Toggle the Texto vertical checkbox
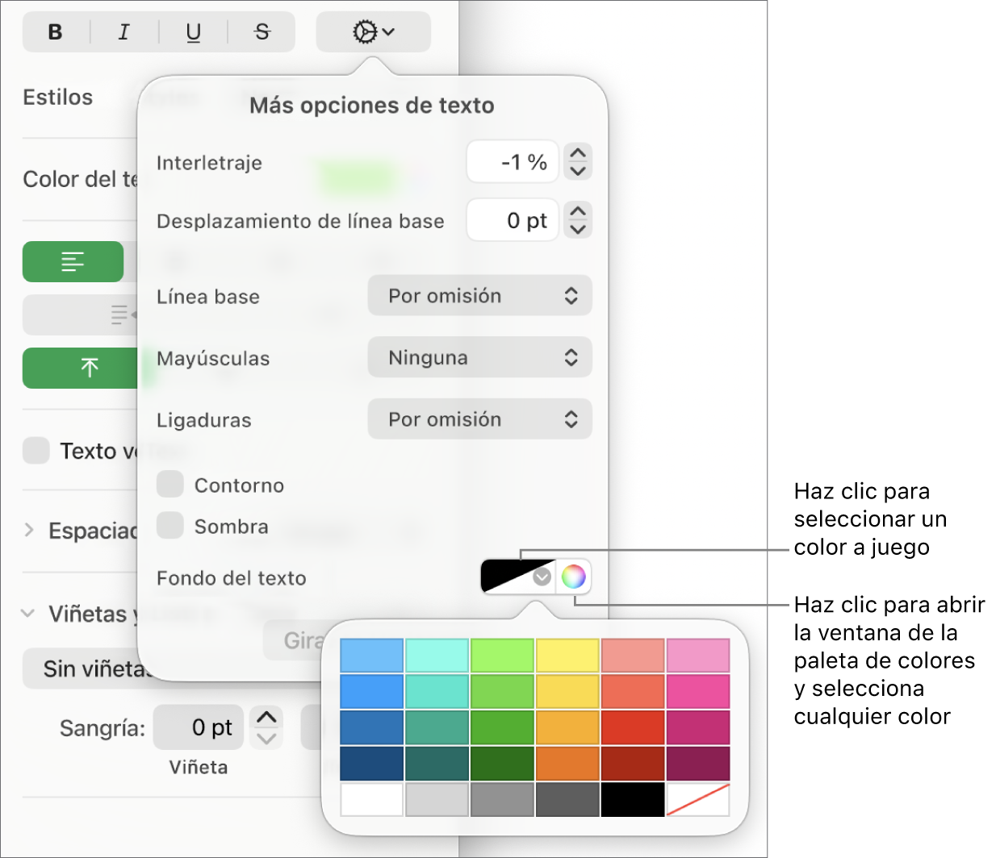Viewport: 996px width, 858px height. [36, 451]
